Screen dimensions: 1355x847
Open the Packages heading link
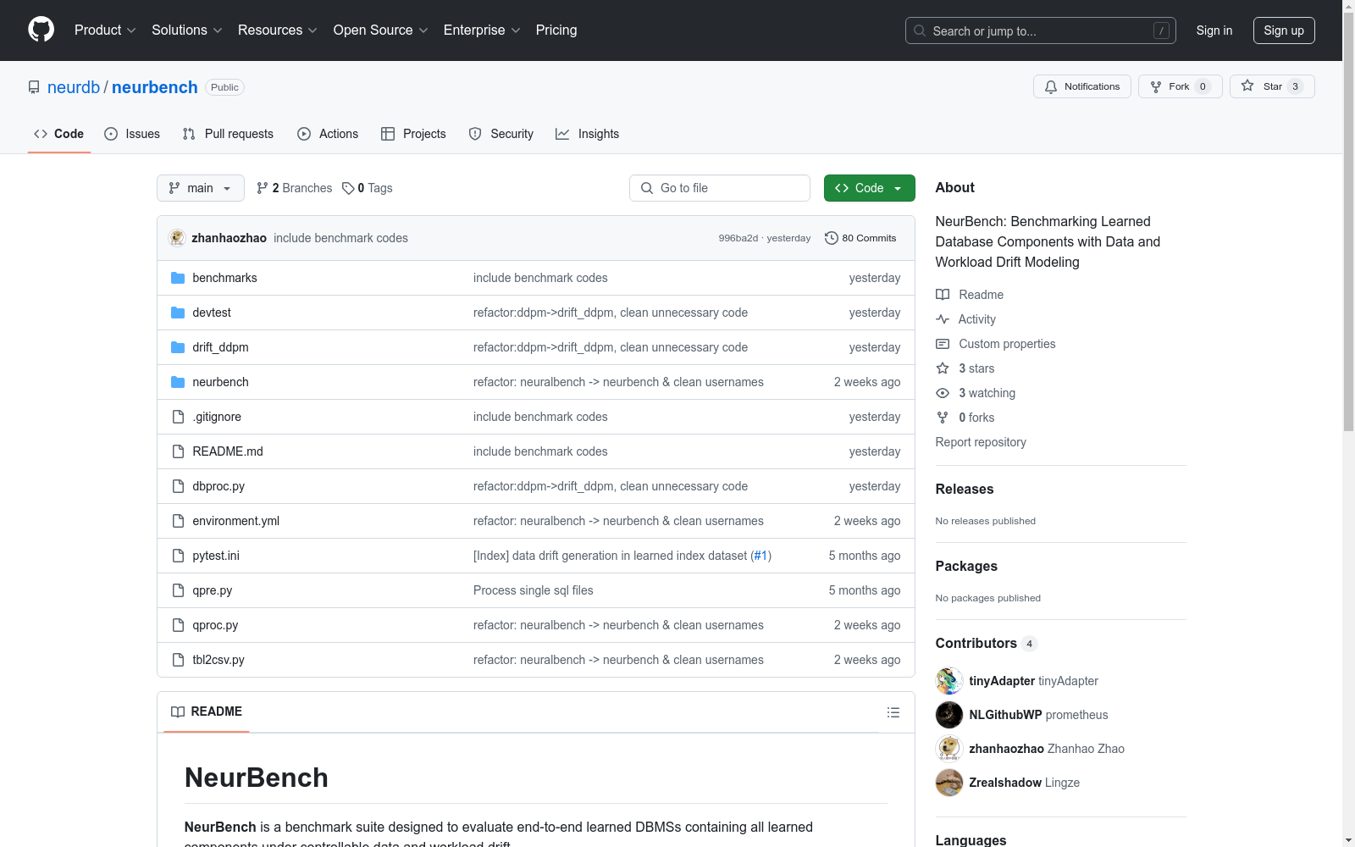[966, 566]
